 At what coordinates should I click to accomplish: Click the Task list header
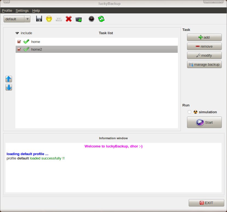click(106, 33)
